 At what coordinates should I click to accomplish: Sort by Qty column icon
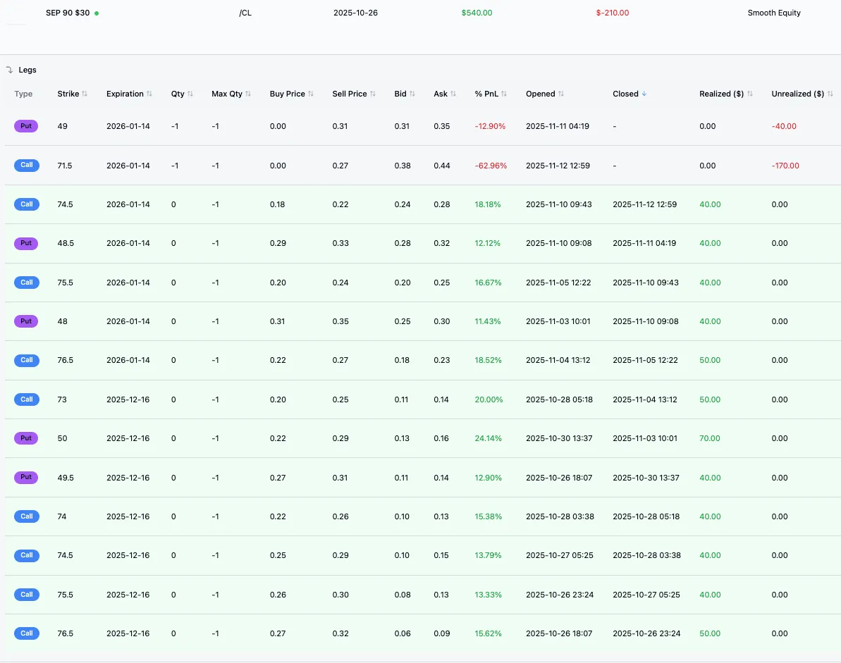pos(190,94)
